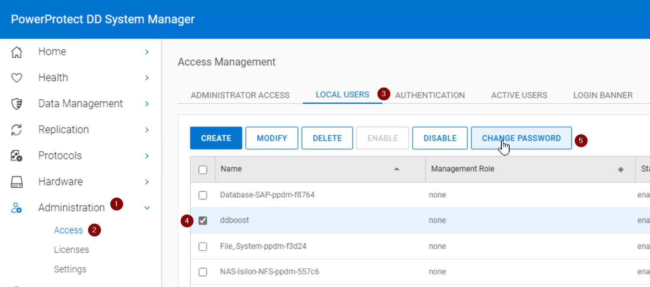Expand the Replication submenu chevron

tap(147, 130)
